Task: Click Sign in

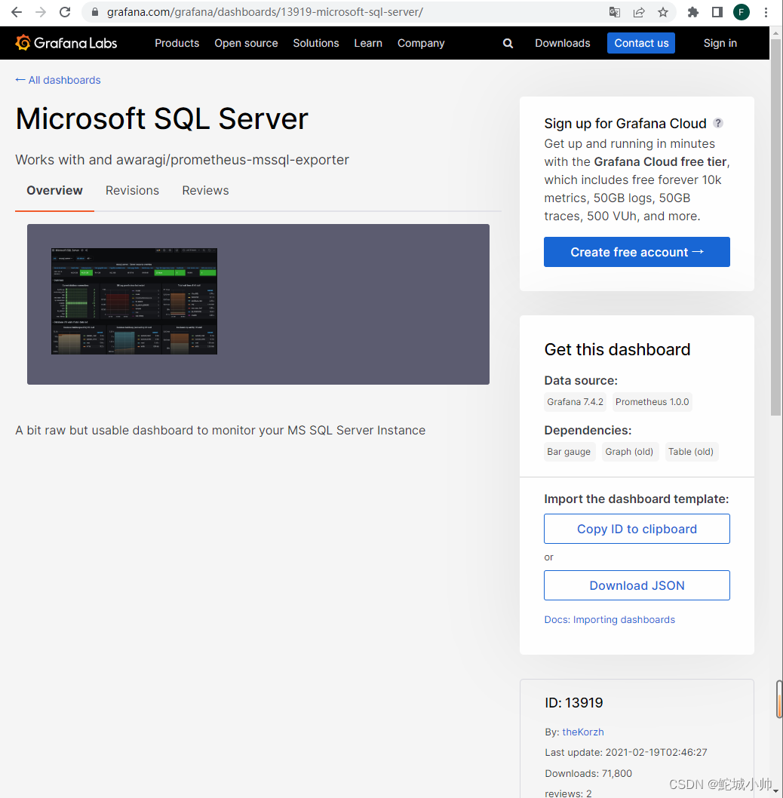Action: coord(720,43)
